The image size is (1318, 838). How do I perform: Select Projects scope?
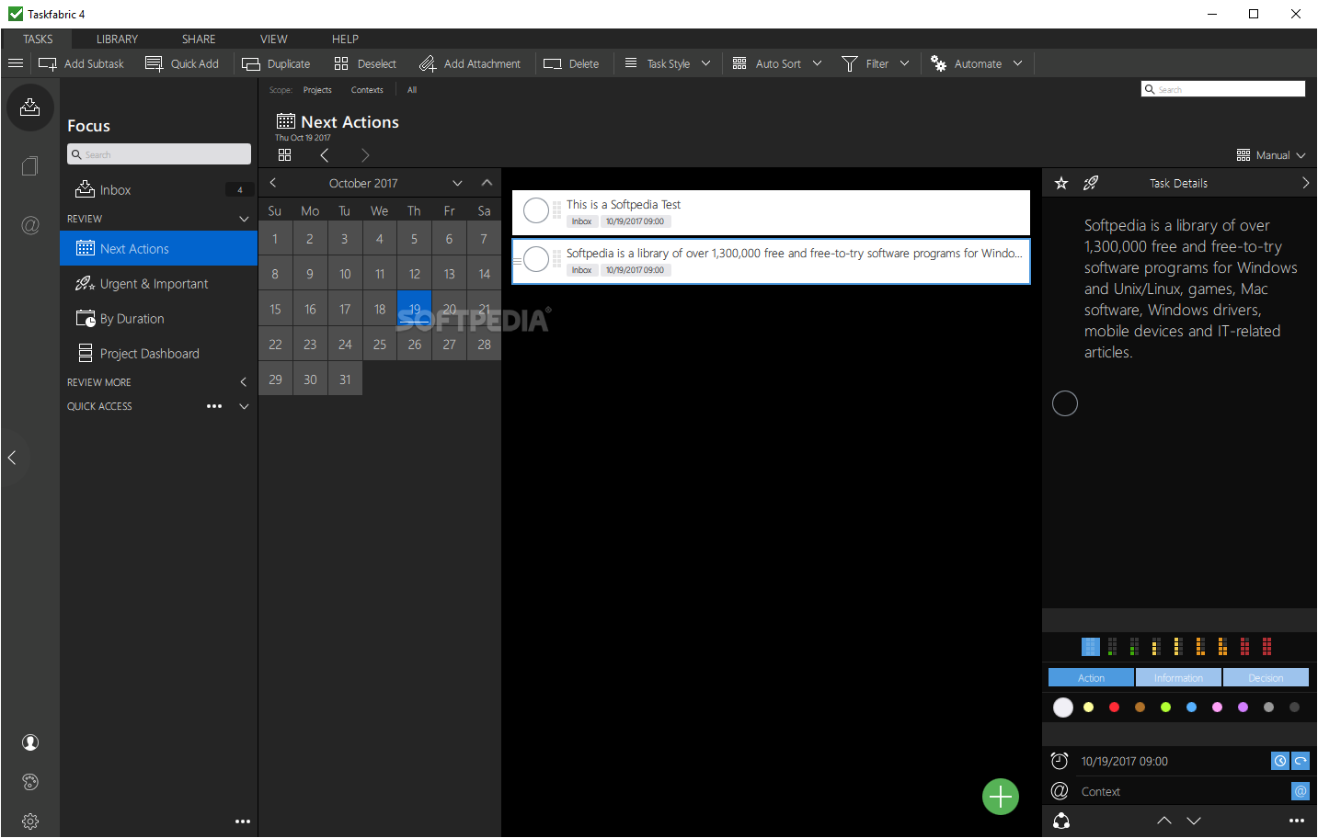(x=317, y=90)
